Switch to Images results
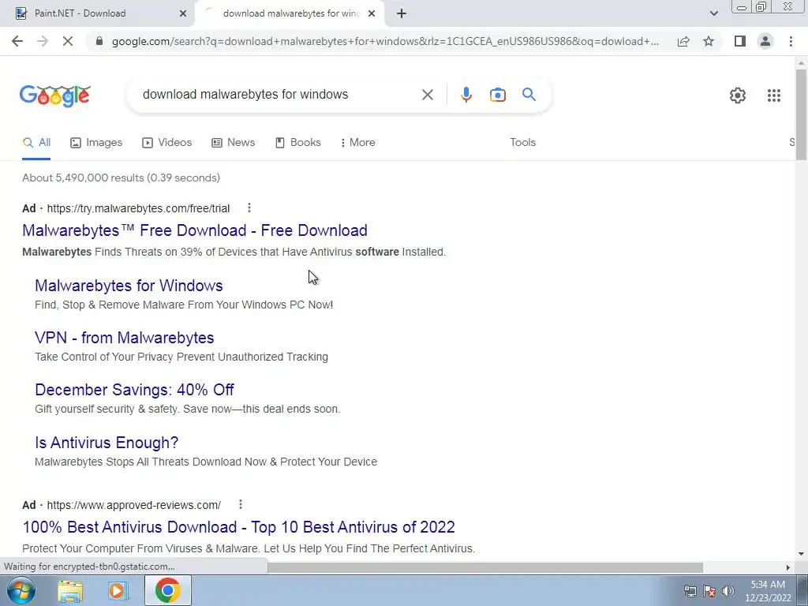808x606 pixels. [96, 143]
